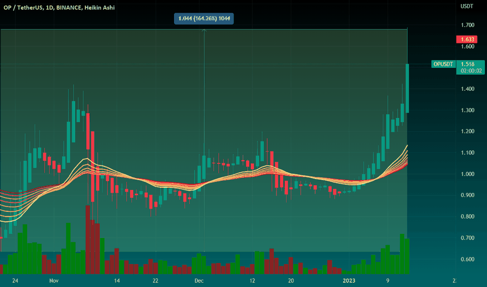Click the 2023 label on time axis

[x=349, y=281]
